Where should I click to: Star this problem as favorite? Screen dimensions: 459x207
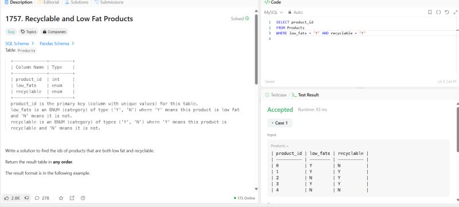61,198
